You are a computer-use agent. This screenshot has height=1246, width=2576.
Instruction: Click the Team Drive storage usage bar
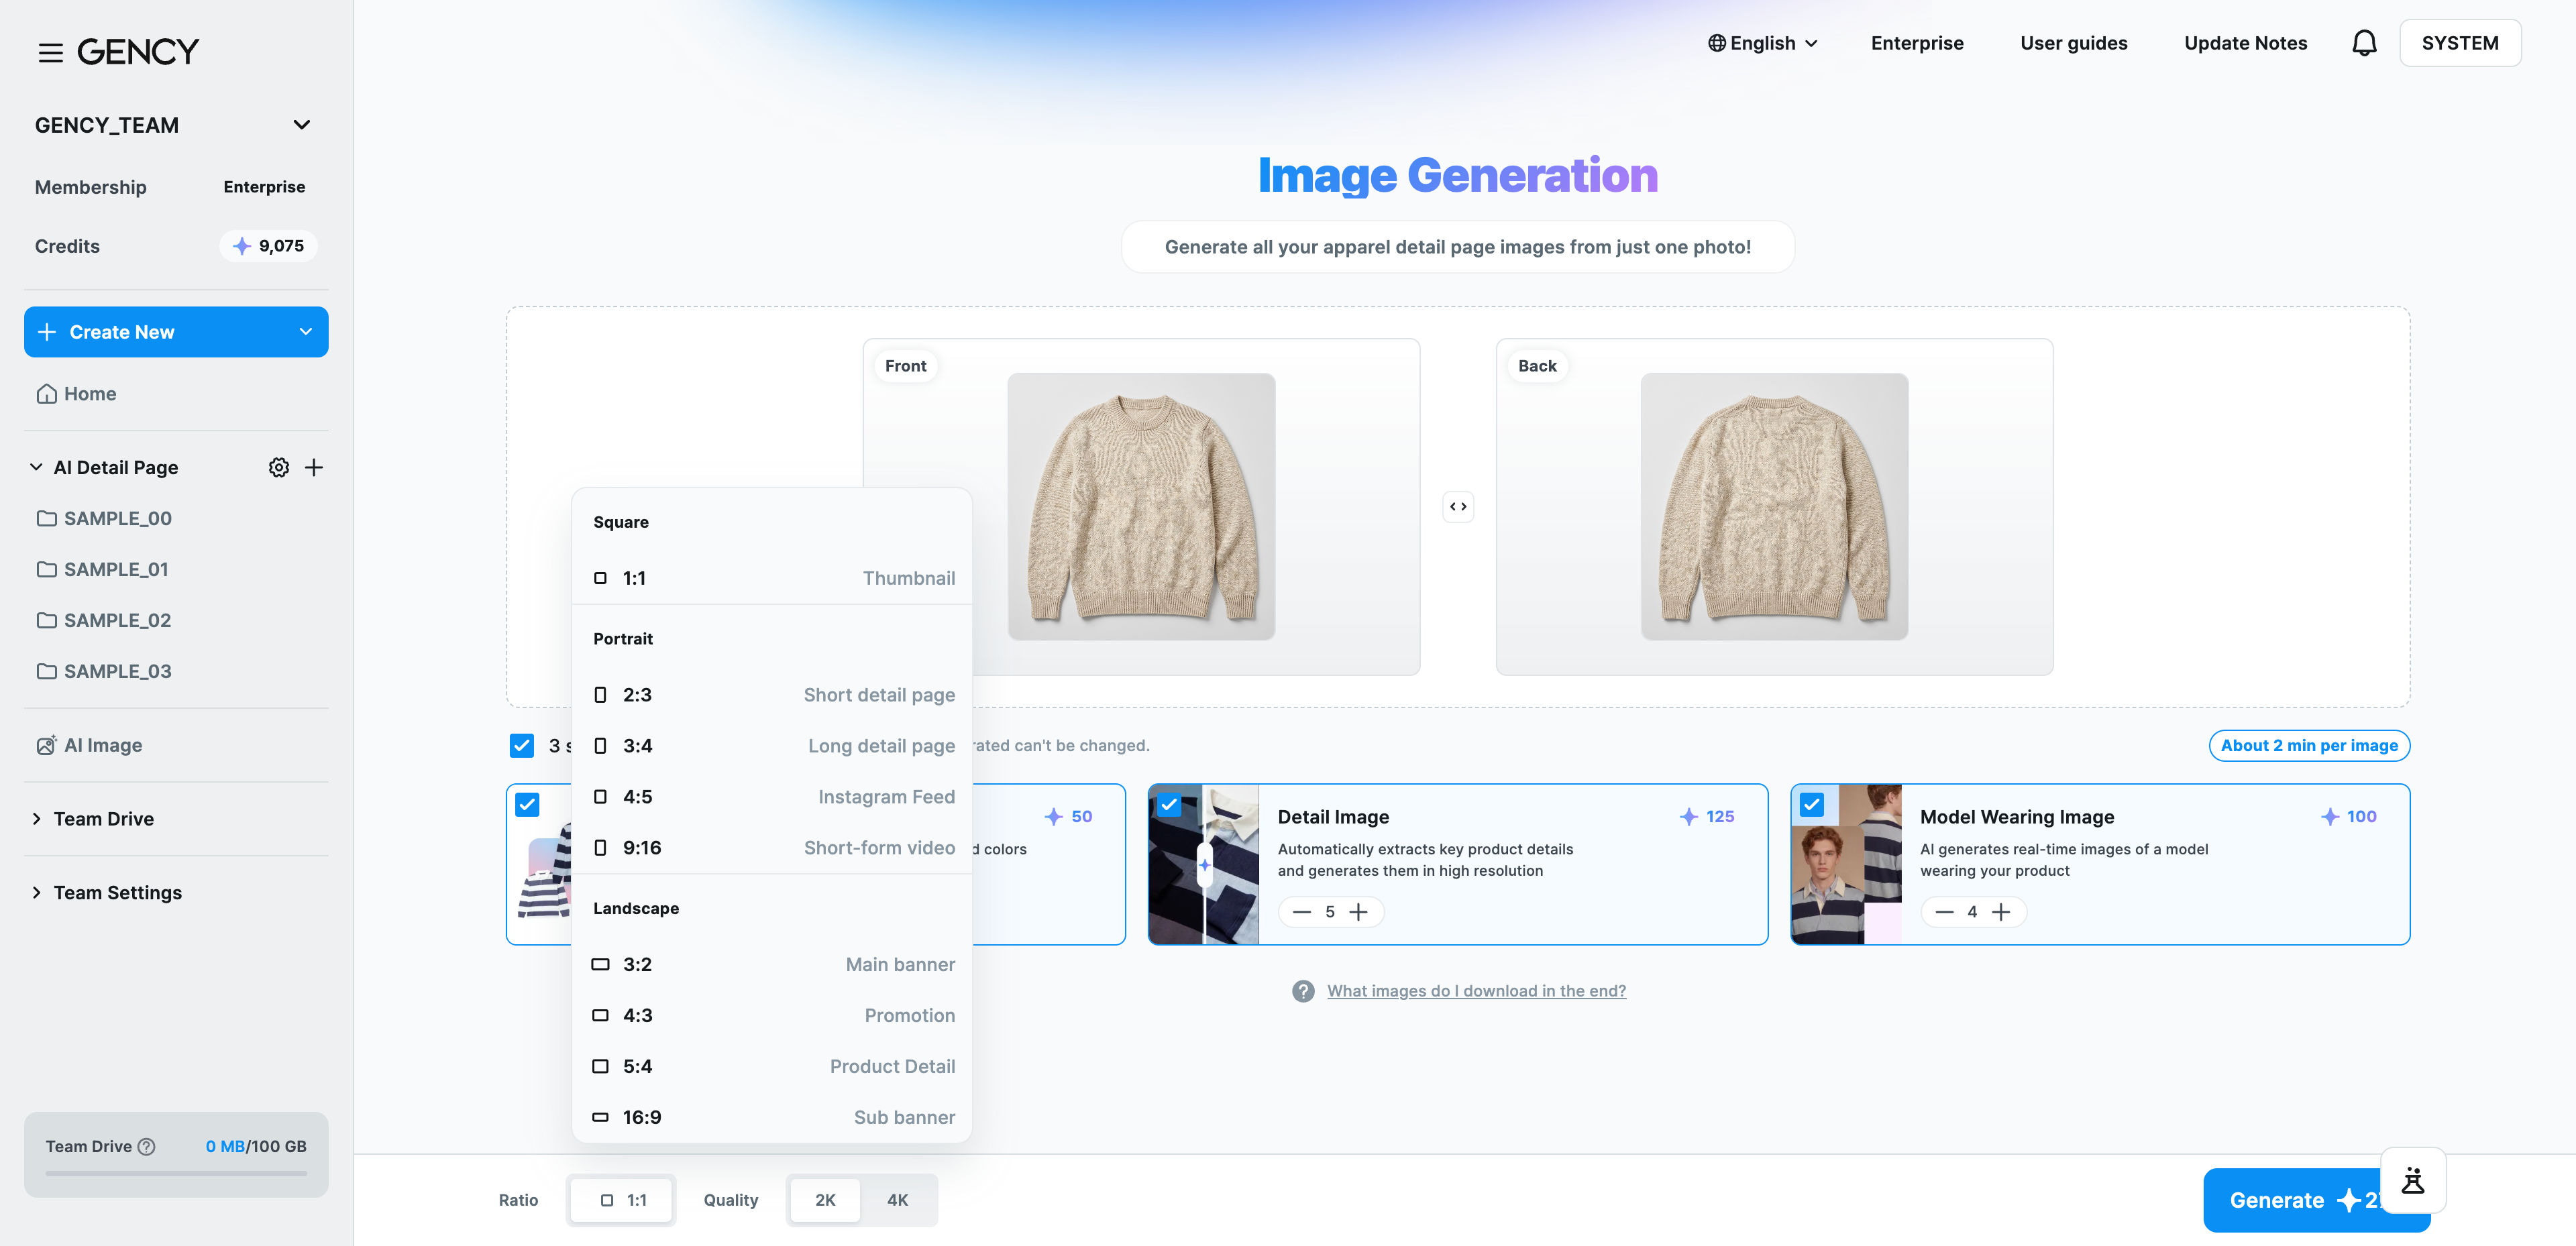point(176,1173)
